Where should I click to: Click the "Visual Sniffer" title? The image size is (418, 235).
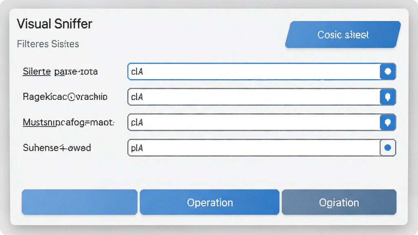tap(55, 24)
